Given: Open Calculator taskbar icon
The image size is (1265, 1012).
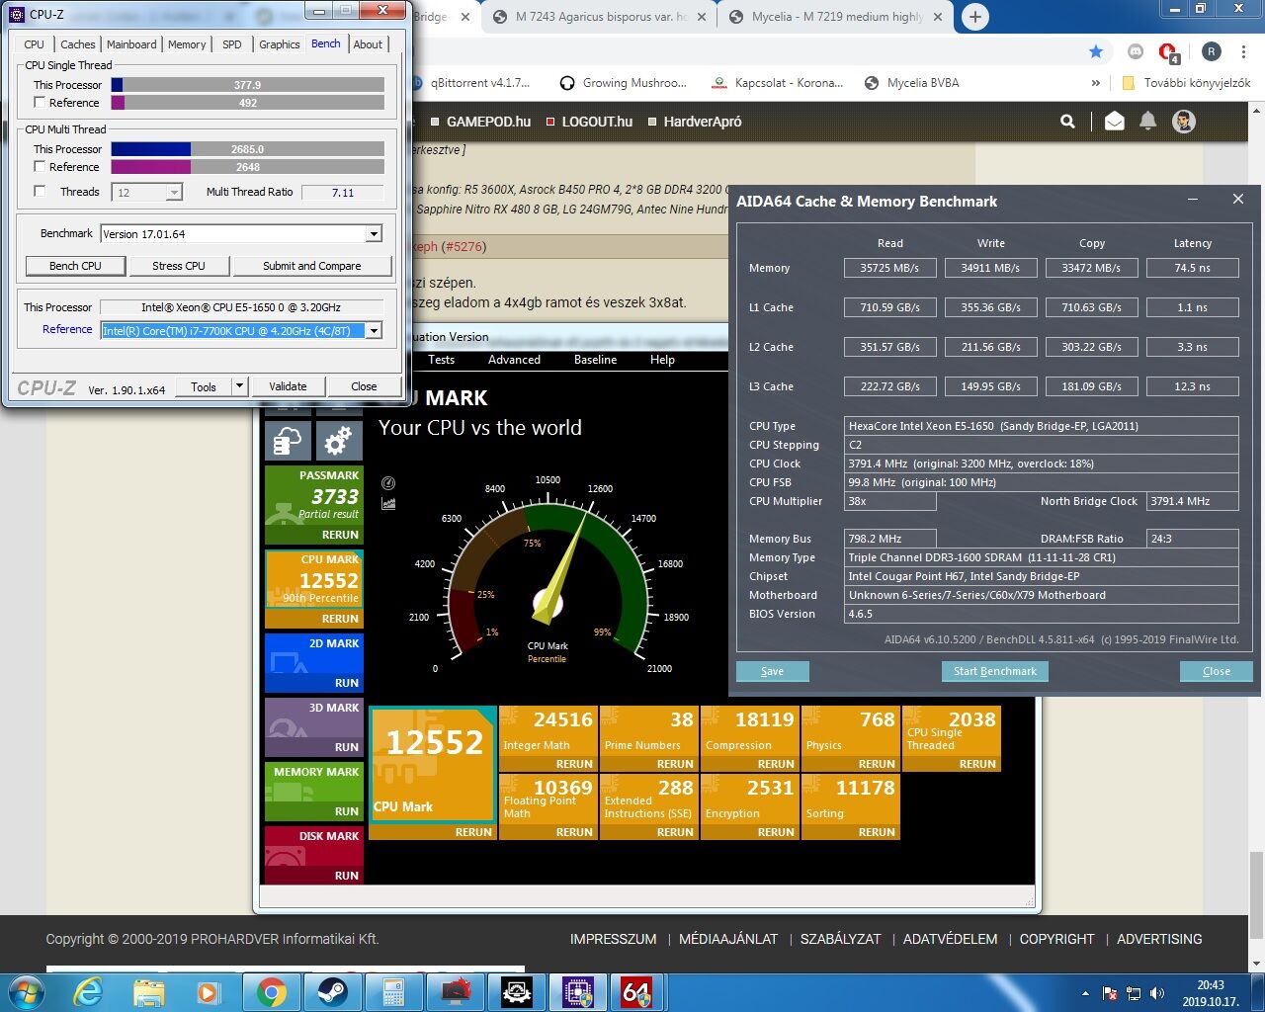Looking at the screenshot, I should coord(393,992).
